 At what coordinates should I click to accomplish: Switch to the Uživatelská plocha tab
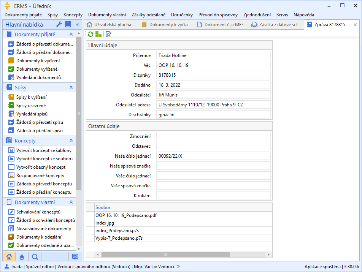(x=111, y=25)
